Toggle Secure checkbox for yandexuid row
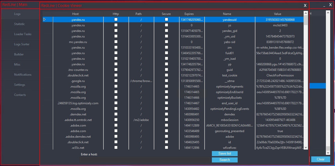 tap(166, 19)
